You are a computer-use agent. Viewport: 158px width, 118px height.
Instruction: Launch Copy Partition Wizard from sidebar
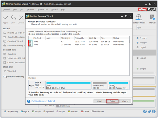click(x=16, y=37)
